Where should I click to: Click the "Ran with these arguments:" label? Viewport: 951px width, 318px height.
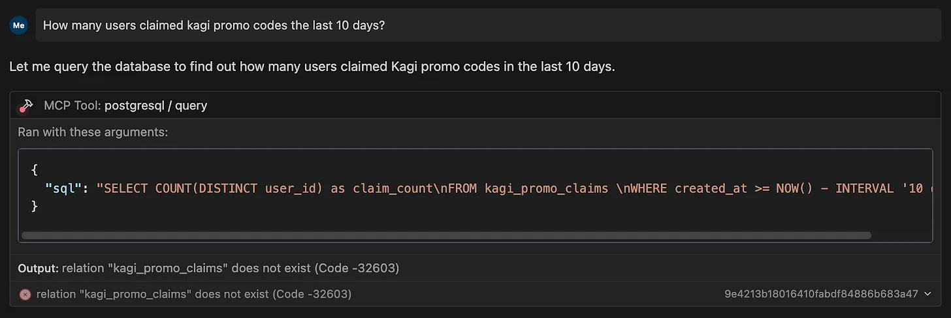click(x=93, y=132)
